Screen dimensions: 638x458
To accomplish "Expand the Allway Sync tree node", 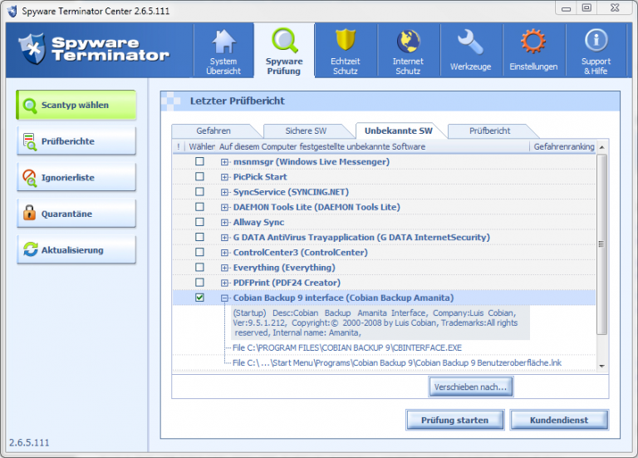I will [x=224, y=222].
